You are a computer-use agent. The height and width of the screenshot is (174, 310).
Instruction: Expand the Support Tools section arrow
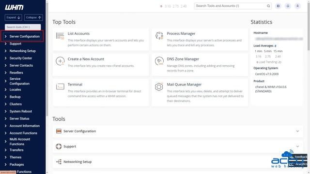(297, 146)
